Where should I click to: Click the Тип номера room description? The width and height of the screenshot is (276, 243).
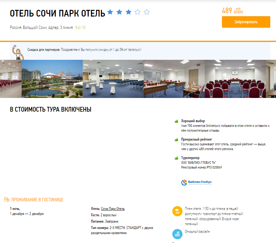click(x=122, y=230)
